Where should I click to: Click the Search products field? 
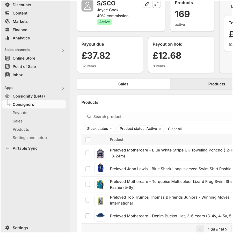pyautogui.click(x=155, y=117)
